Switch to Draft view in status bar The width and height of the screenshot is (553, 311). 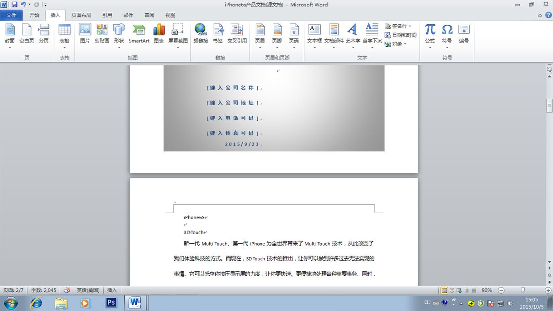coord(474,290)
